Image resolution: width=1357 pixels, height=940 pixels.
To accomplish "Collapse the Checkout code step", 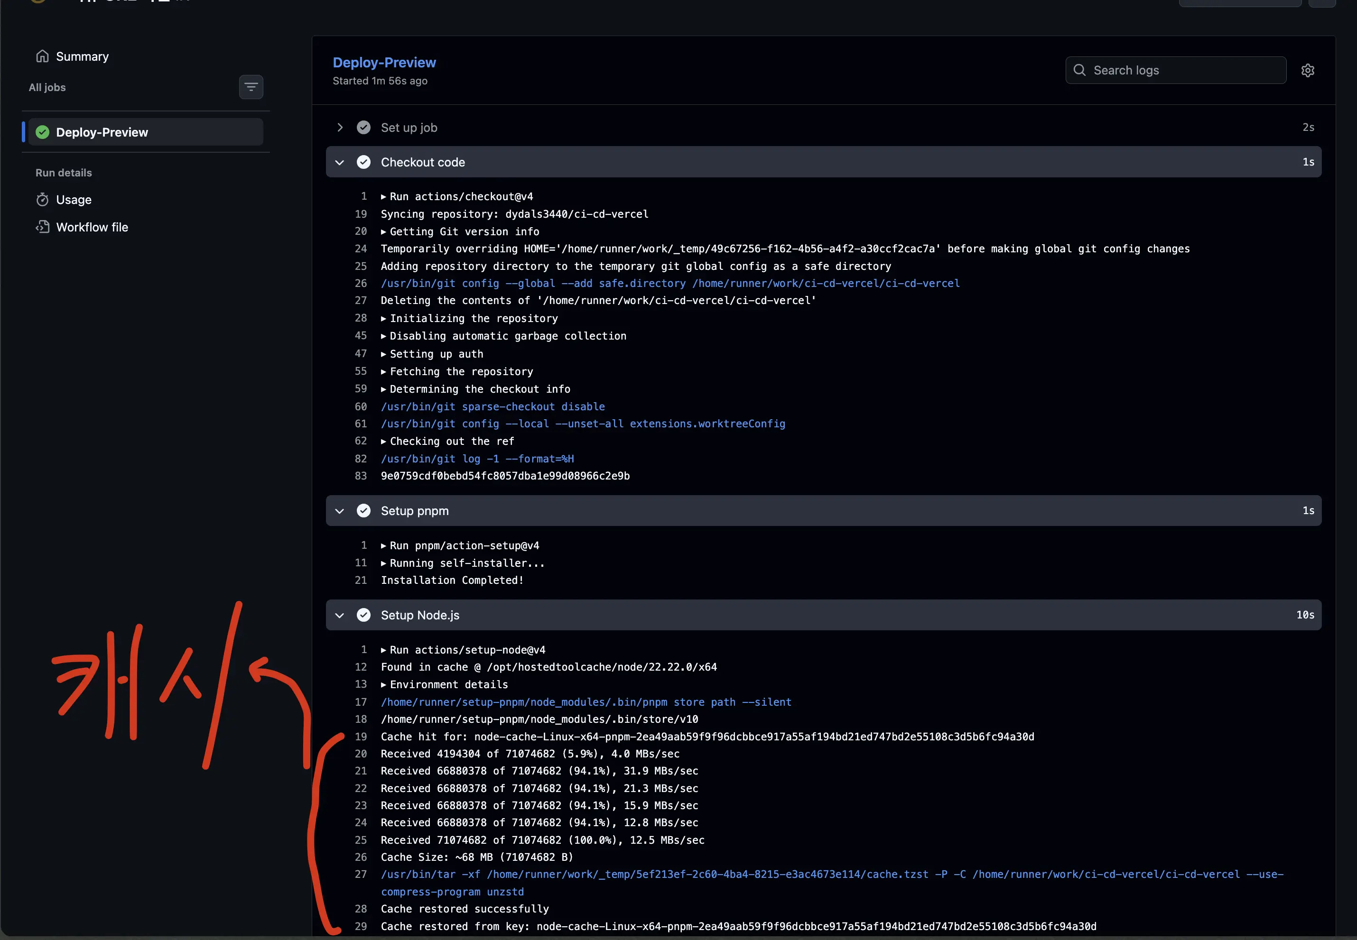I will [x=340, y=163].
